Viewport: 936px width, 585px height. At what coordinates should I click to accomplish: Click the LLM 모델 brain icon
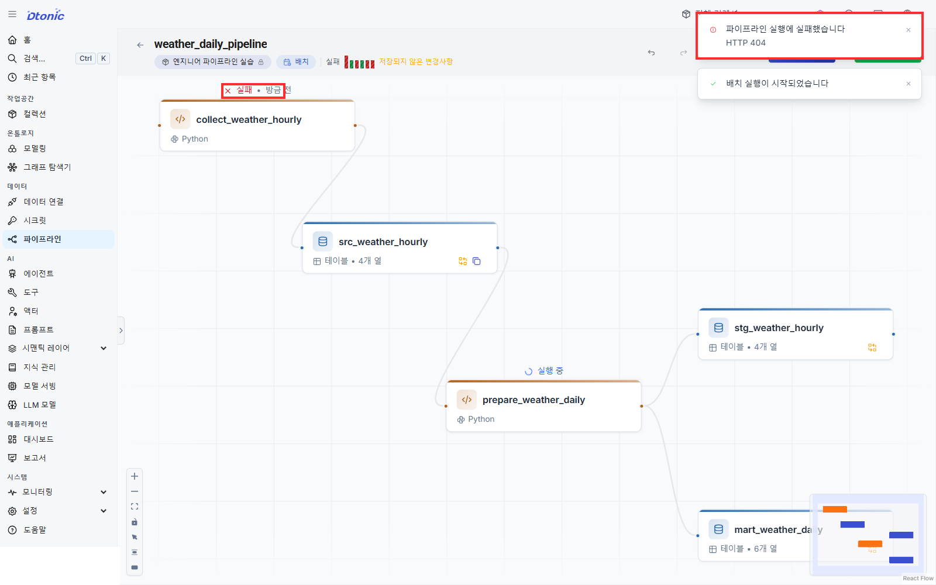point(12,405)
